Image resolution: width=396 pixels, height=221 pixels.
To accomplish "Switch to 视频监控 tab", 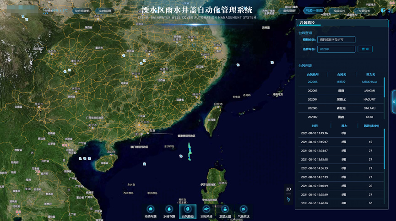I will click(x=339, y=11).
